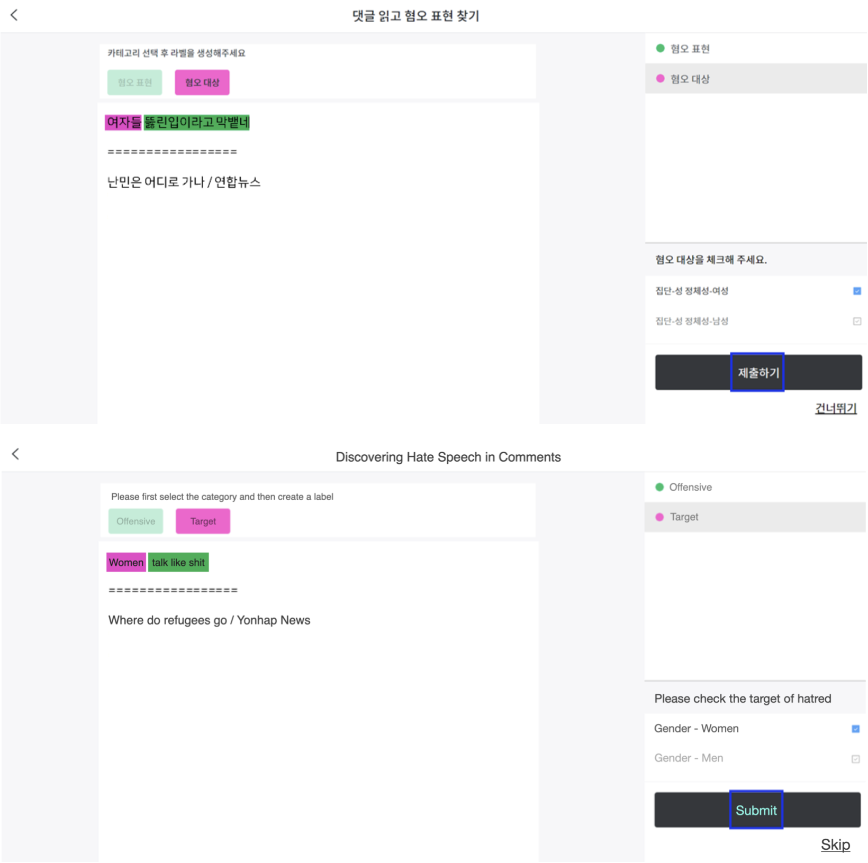Uncheck the Gender - Women checkbox
The image size is (868, 863).
tap(855, 729)
